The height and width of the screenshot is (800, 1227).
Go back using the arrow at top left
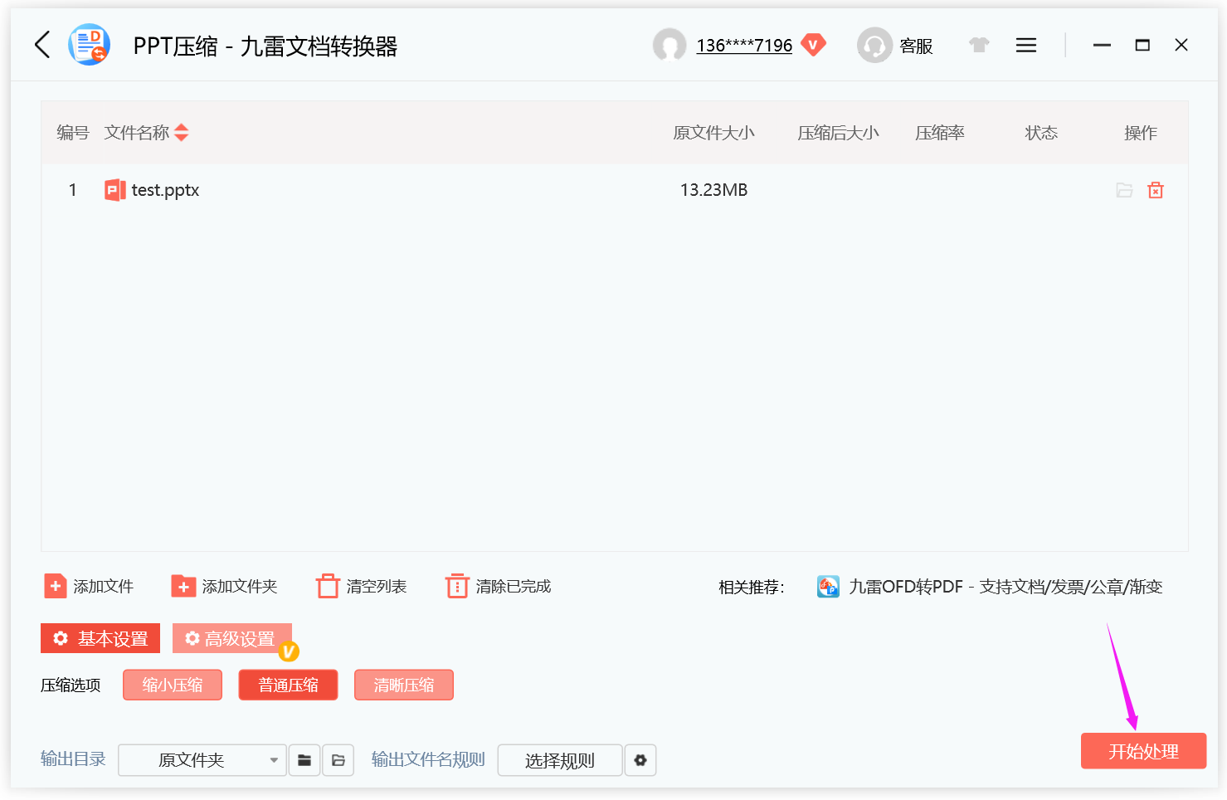pos(42,45)
